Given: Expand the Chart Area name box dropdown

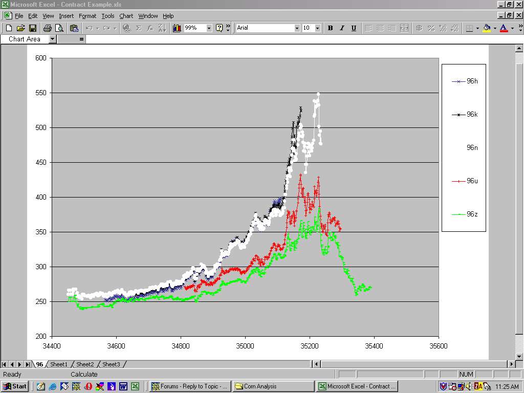Looking at the screenshot, I should (x=52, y=39).
